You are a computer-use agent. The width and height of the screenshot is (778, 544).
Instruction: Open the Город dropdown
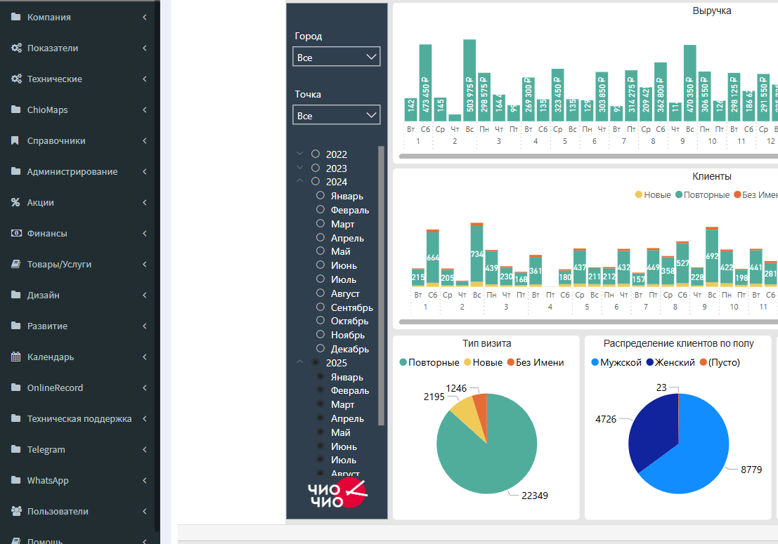[x=337, y=57]
